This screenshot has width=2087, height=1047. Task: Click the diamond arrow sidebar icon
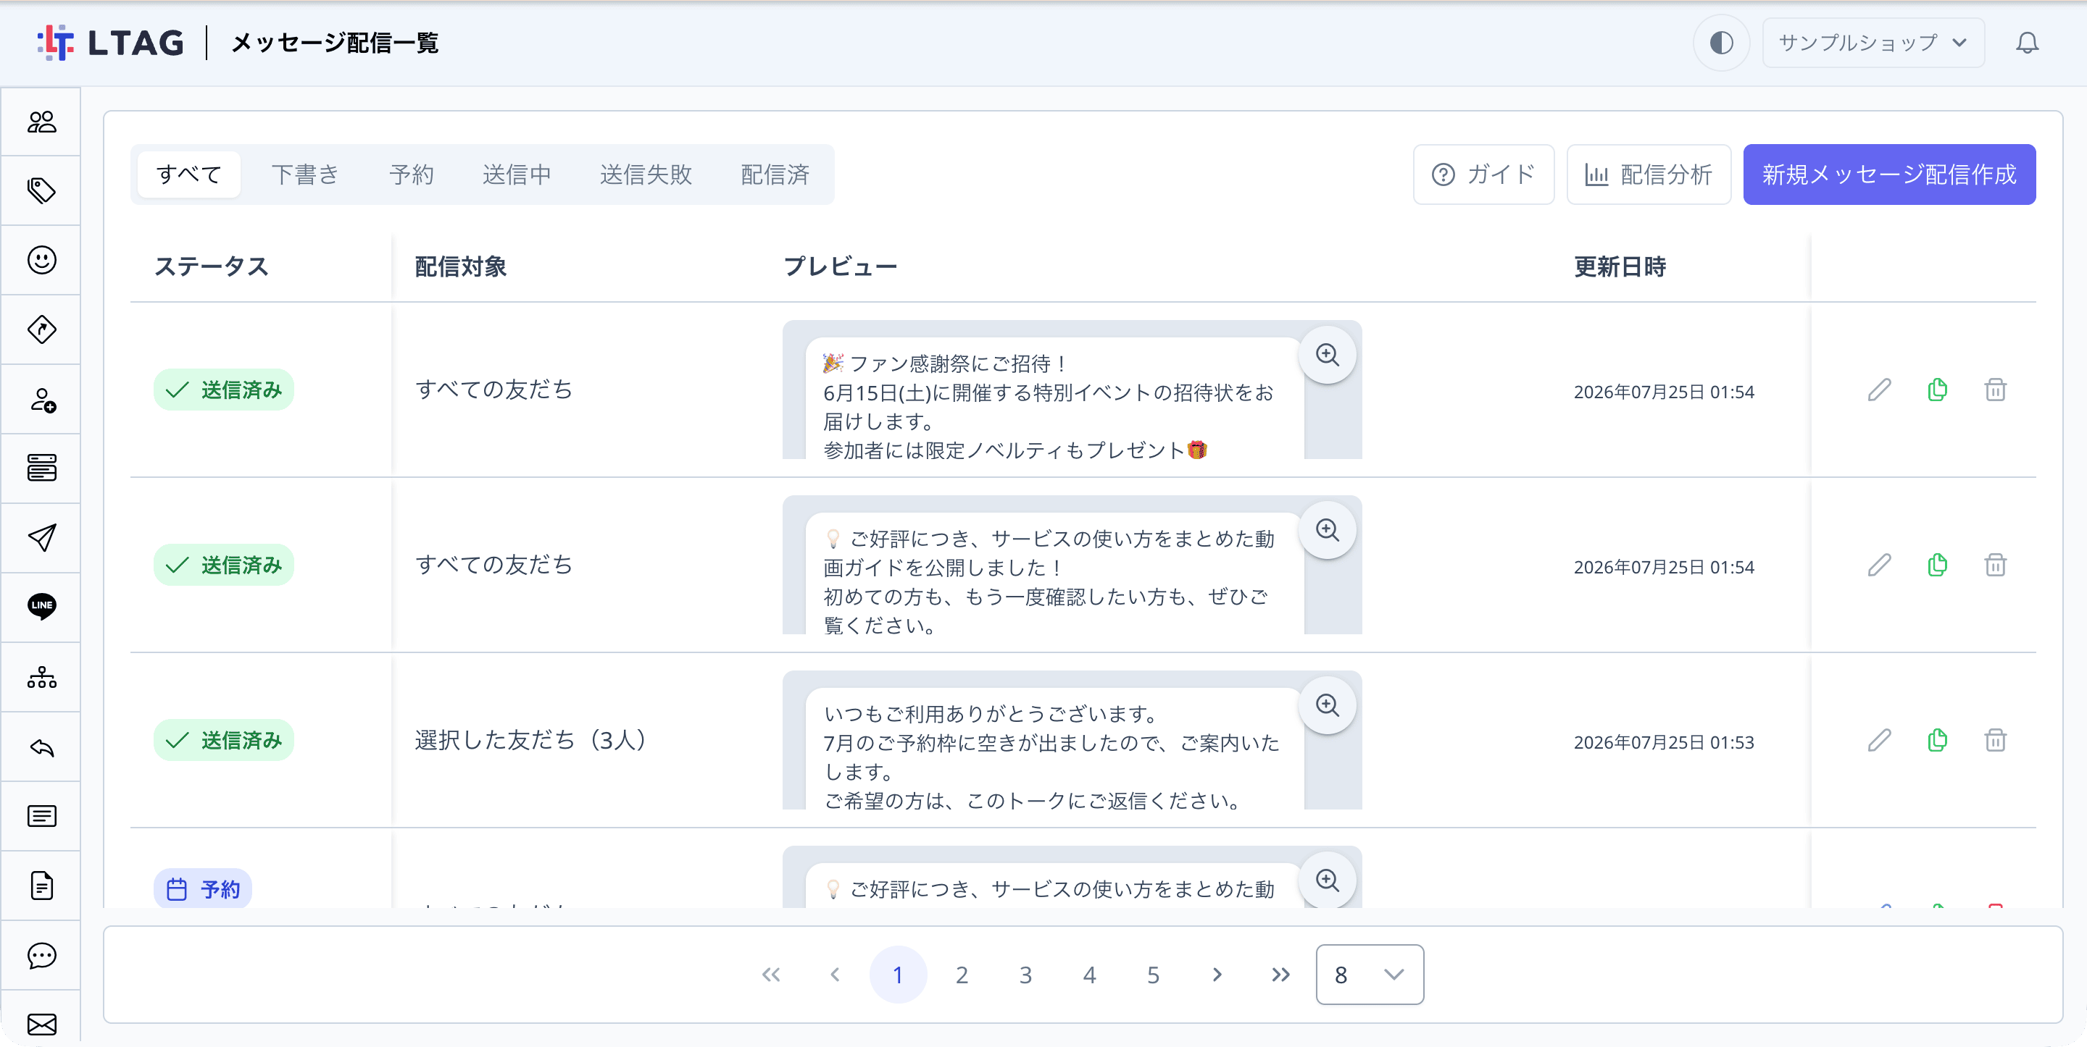[x=41, y=329]
